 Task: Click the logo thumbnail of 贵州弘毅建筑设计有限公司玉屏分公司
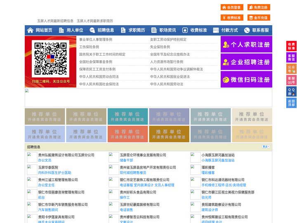[x=32, y=157]
